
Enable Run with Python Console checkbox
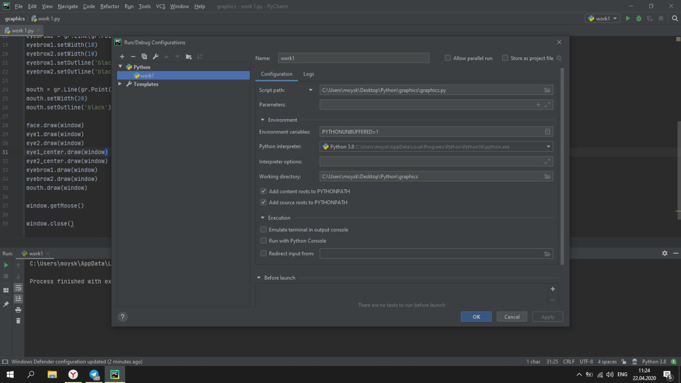[x=263, y=240]
